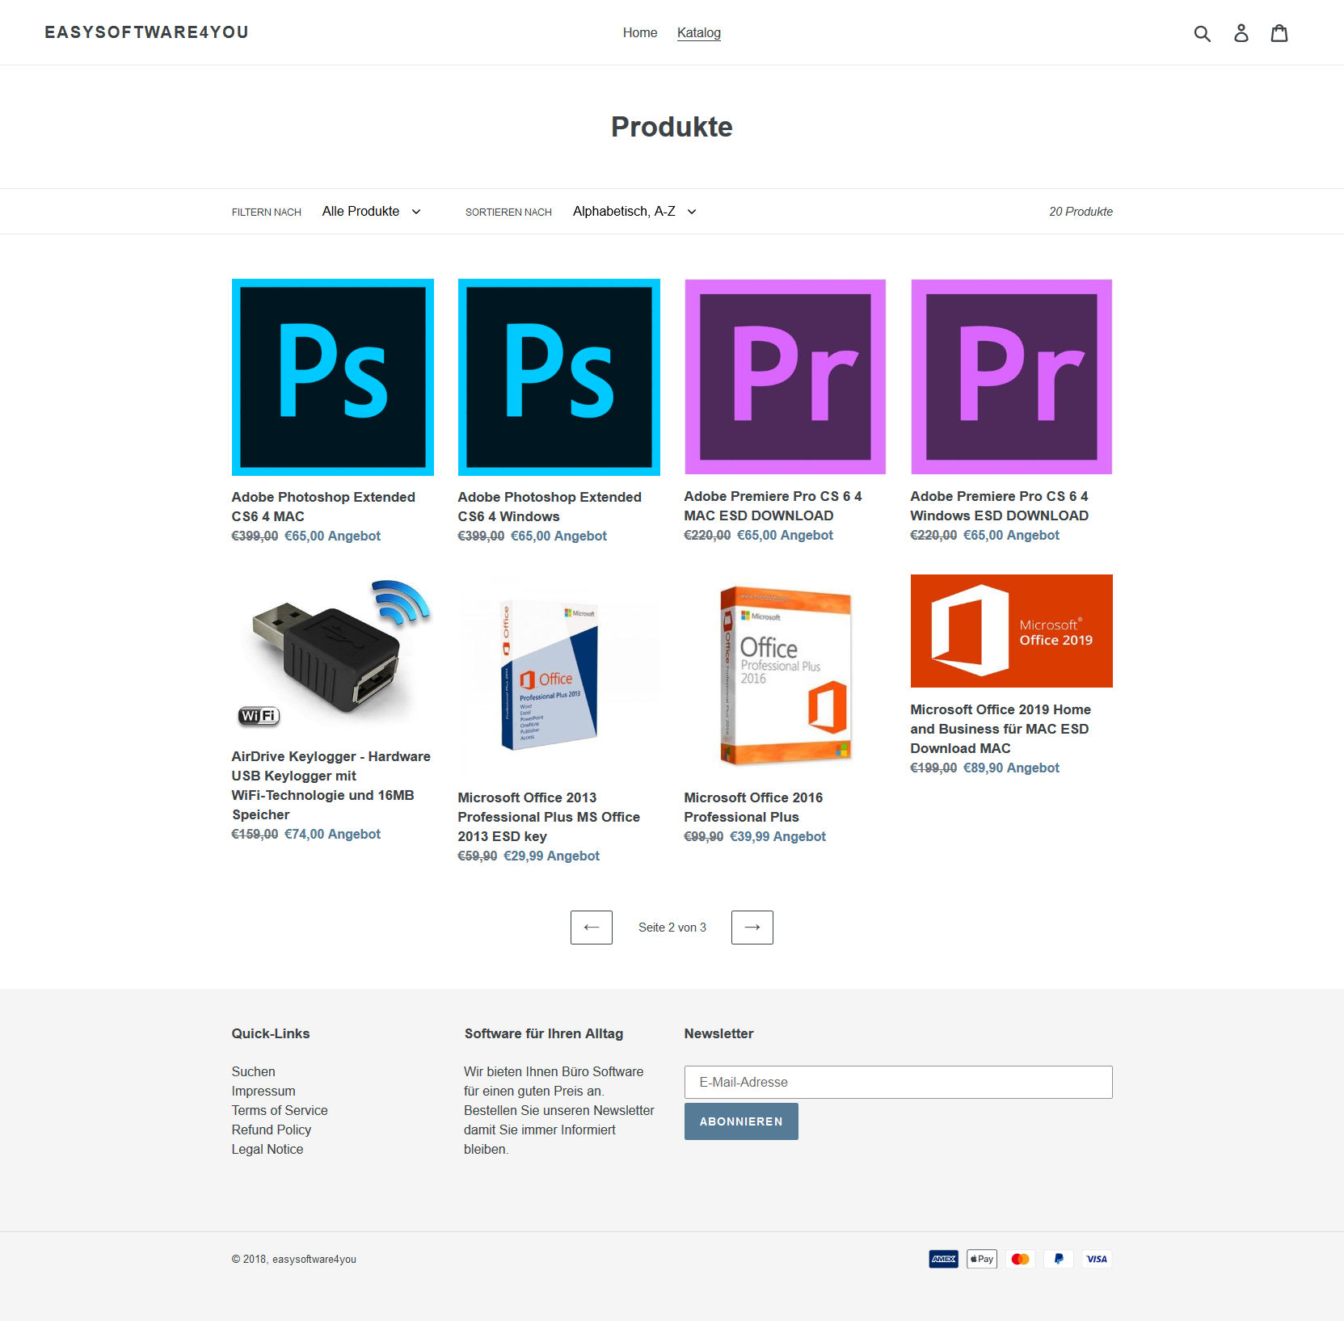Click the ABONNIEREN button

tap(741, 1121)
